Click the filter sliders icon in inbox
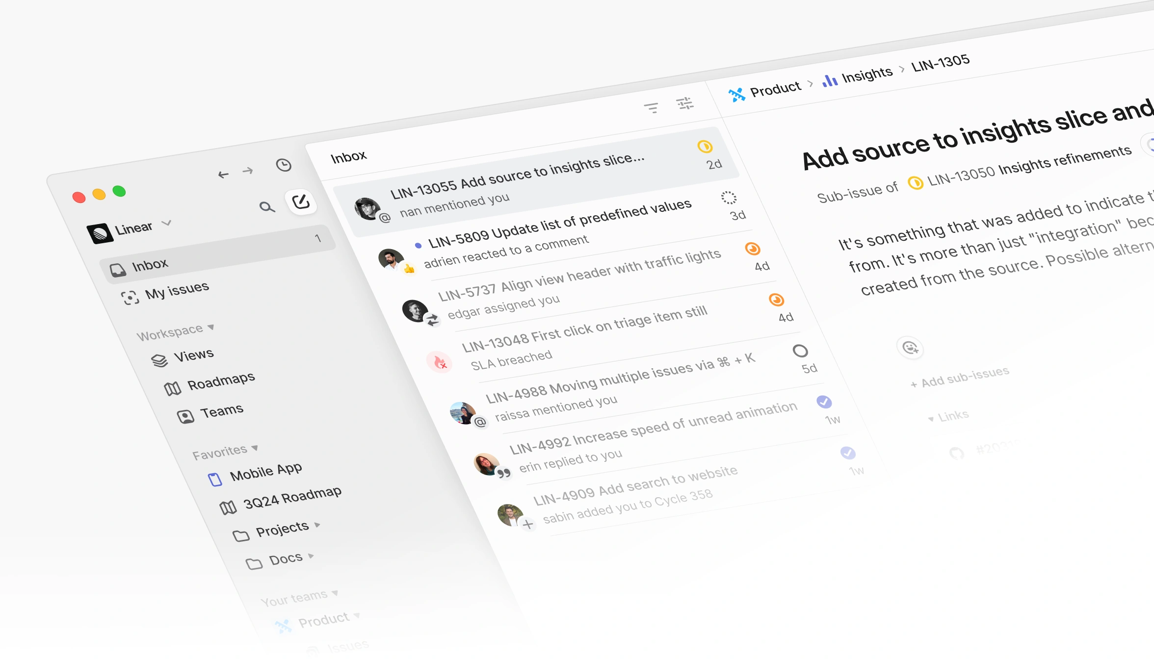The image size is (1154, 659). click(685, 105)
